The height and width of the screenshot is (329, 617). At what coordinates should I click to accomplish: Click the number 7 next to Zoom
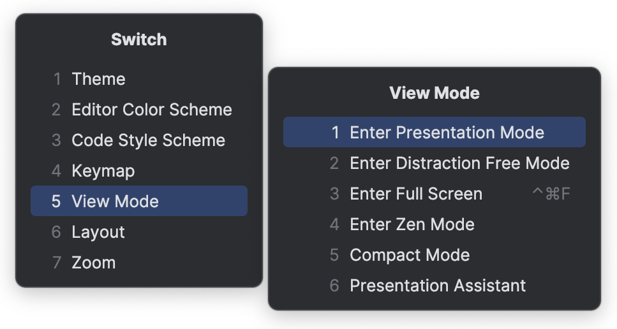(x=57, y=263)
